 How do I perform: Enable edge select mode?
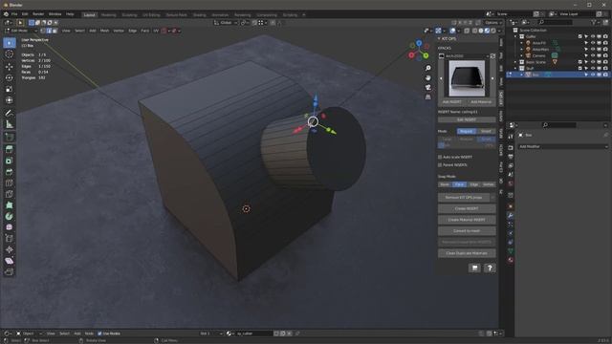tap(49, 31)
